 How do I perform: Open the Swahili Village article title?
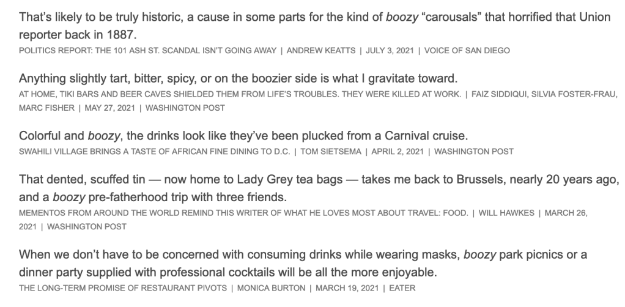pyautogui.click(x=153, y=151)
